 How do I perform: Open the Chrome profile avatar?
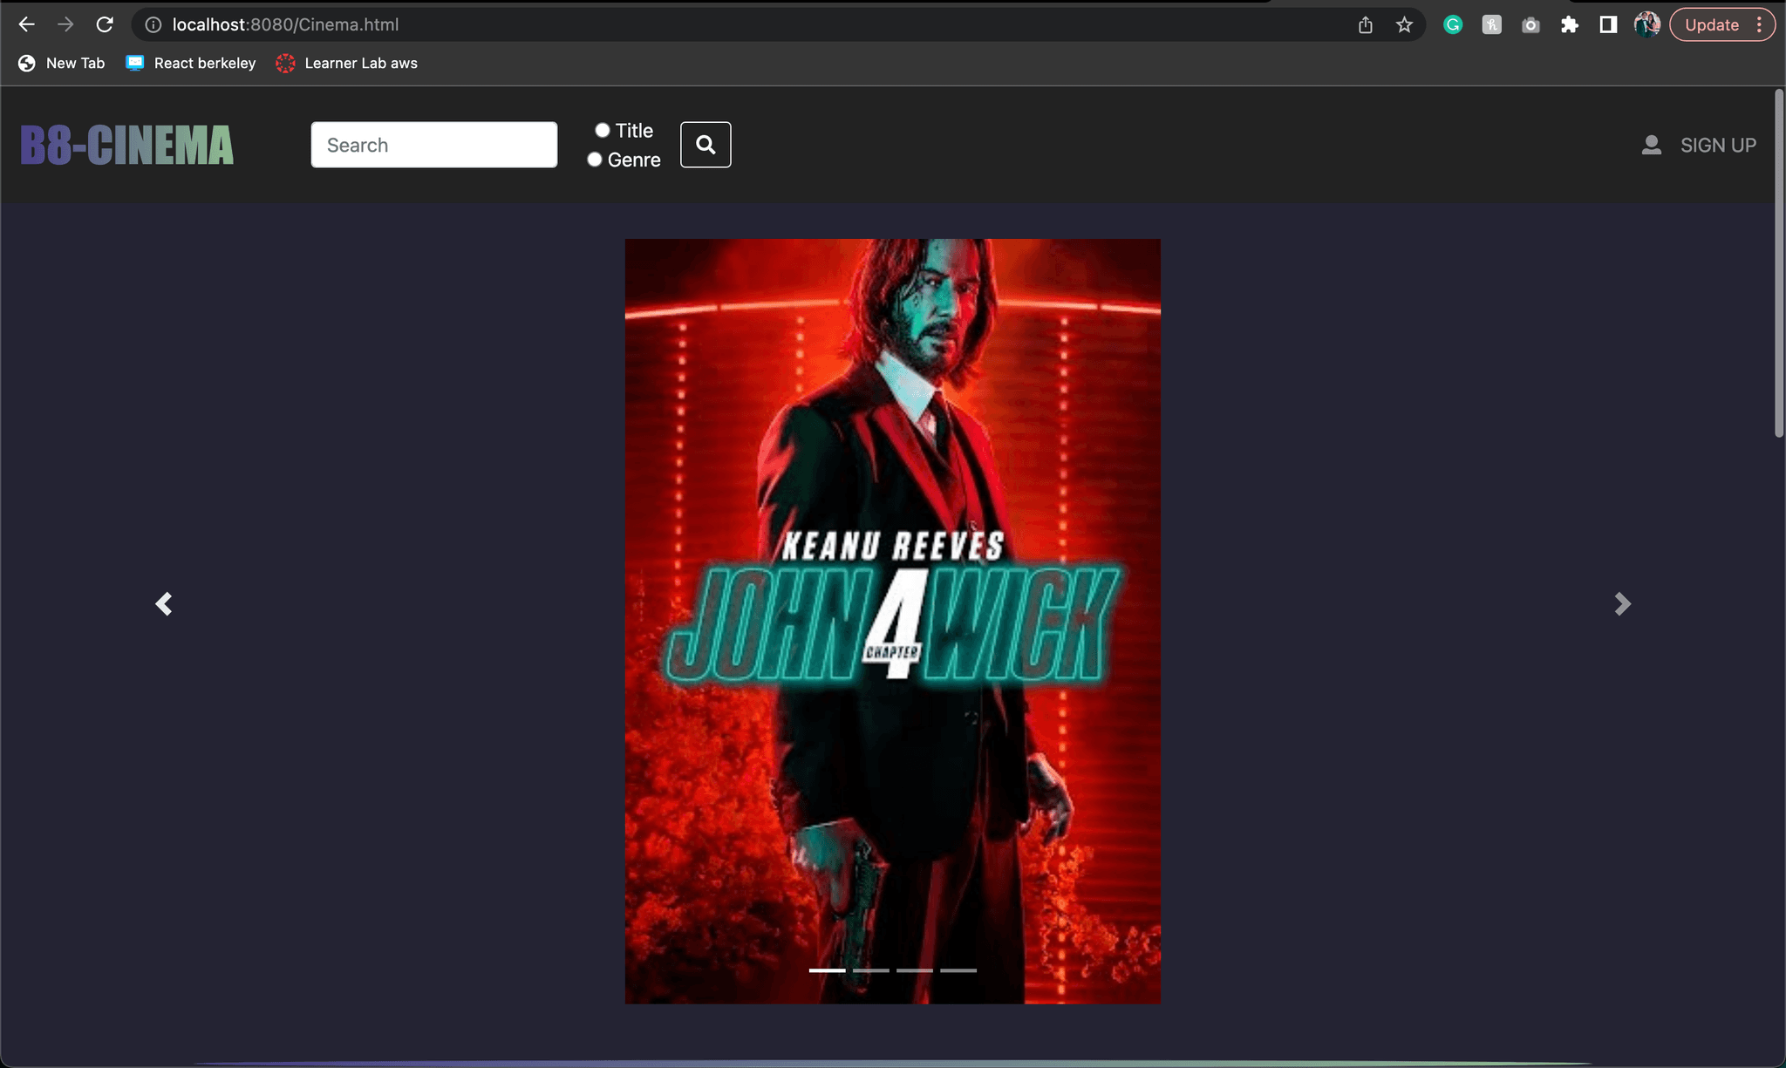pyautogui.click(x=1646, y=24)
